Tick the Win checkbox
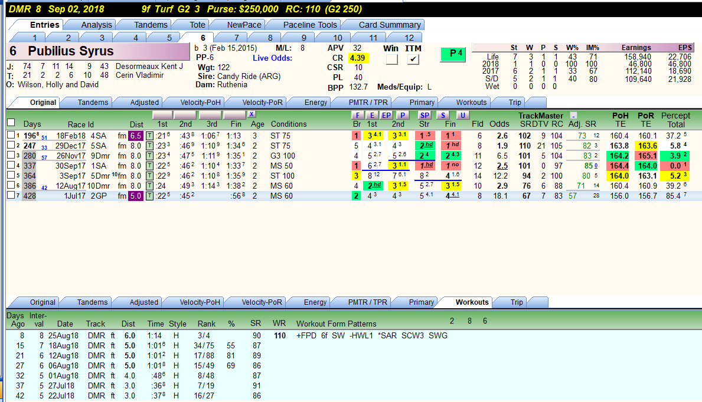 (392, 59)
